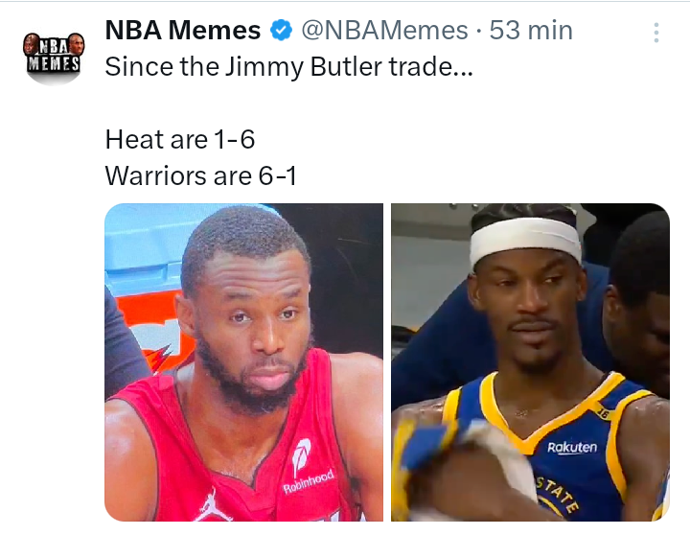Click the NBA Memes display name
690x535 pixels.
(x=183, y=31)
